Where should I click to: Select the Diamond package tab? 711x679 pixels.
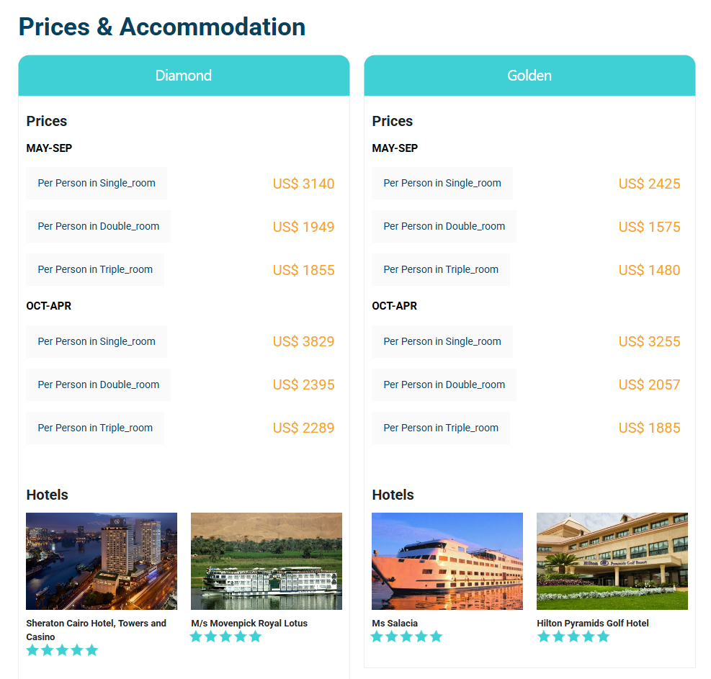tap(184, 75)
